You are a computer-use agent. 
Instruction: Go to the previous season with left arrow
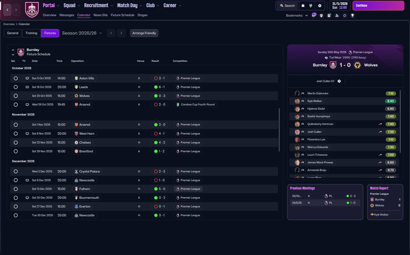pos(111,33)
